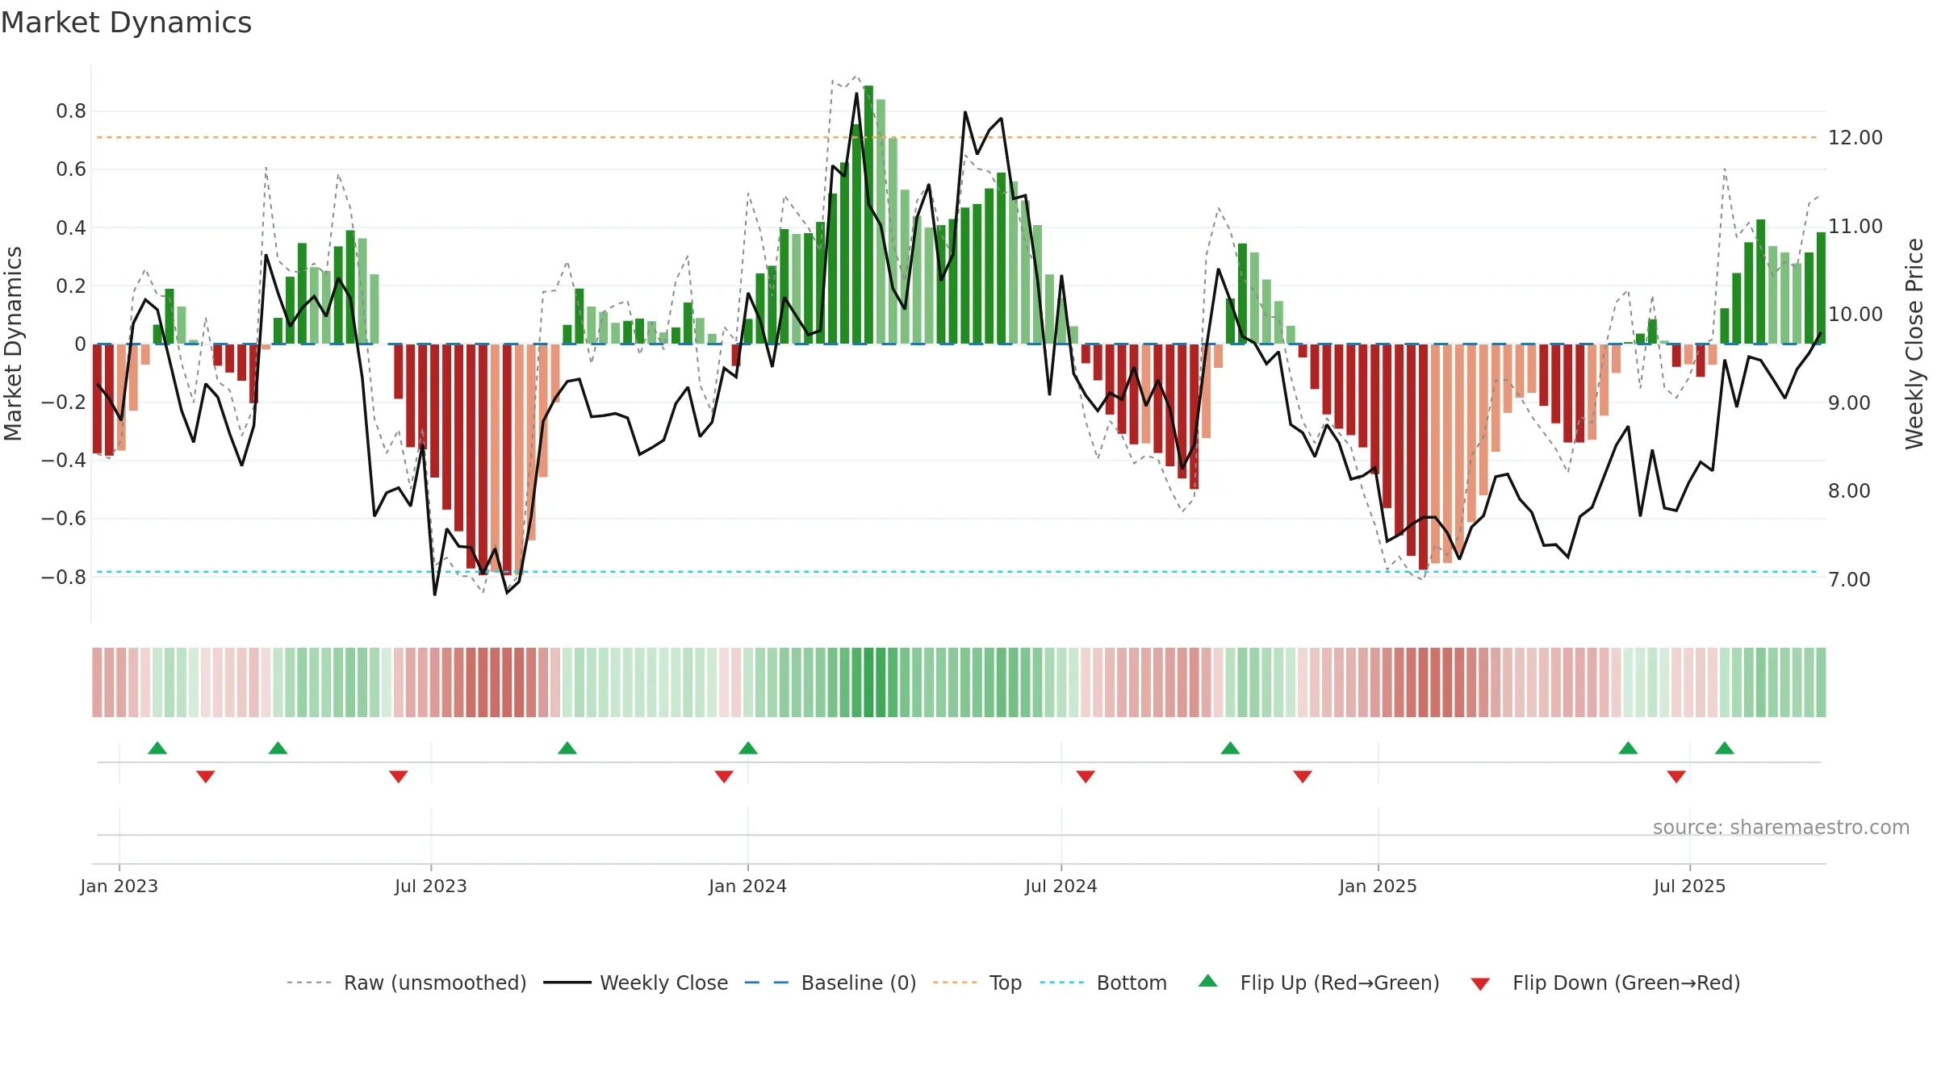Toggle the Weekly Close legend entry
This screenshot has width=1937, height=1089.
click(x=636, y=983)
